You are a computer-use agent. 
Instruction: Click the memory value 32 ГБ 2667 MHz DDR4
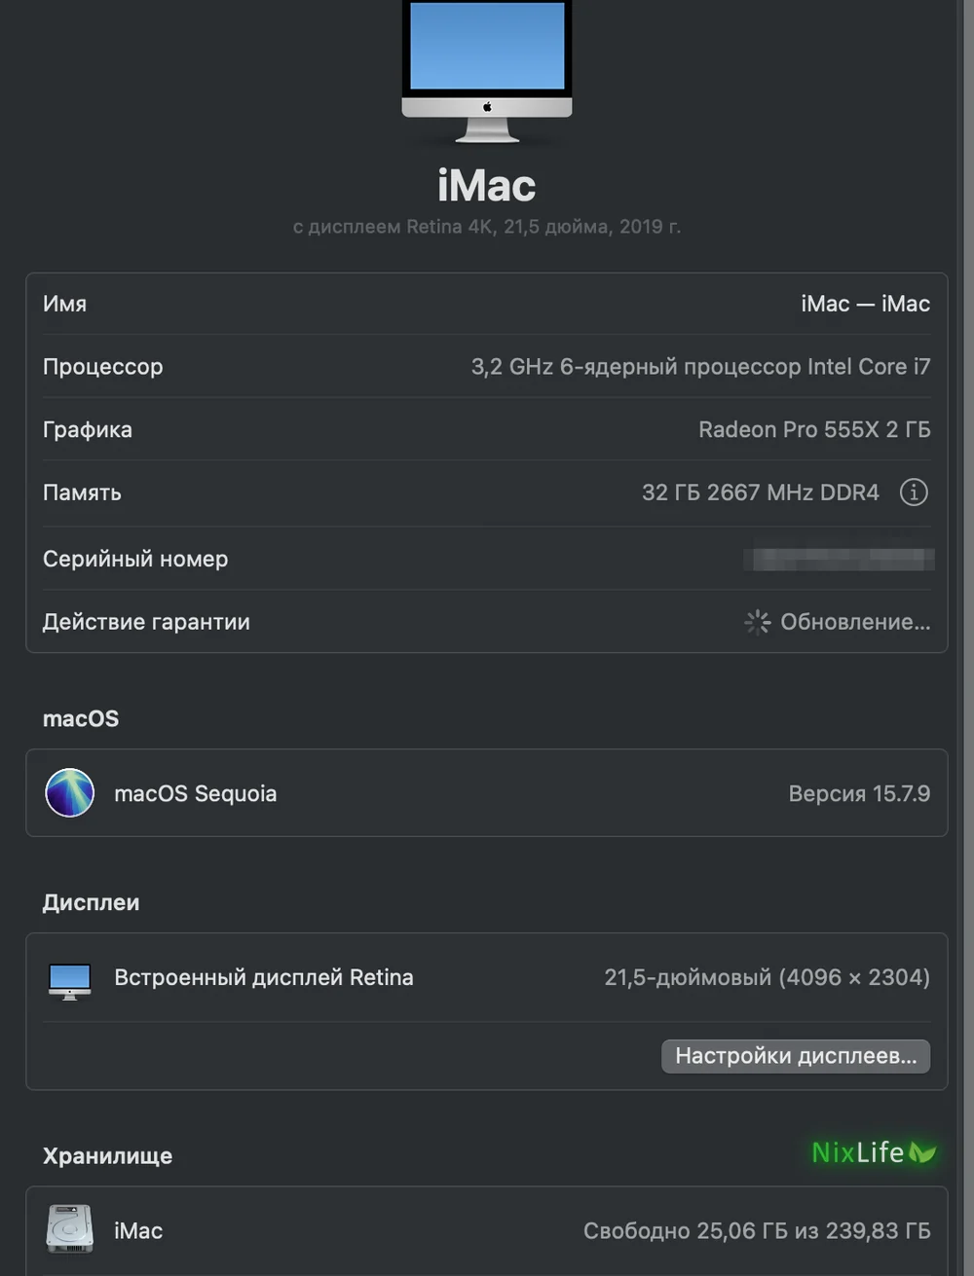pyautogui.click(x=761, y=492)
